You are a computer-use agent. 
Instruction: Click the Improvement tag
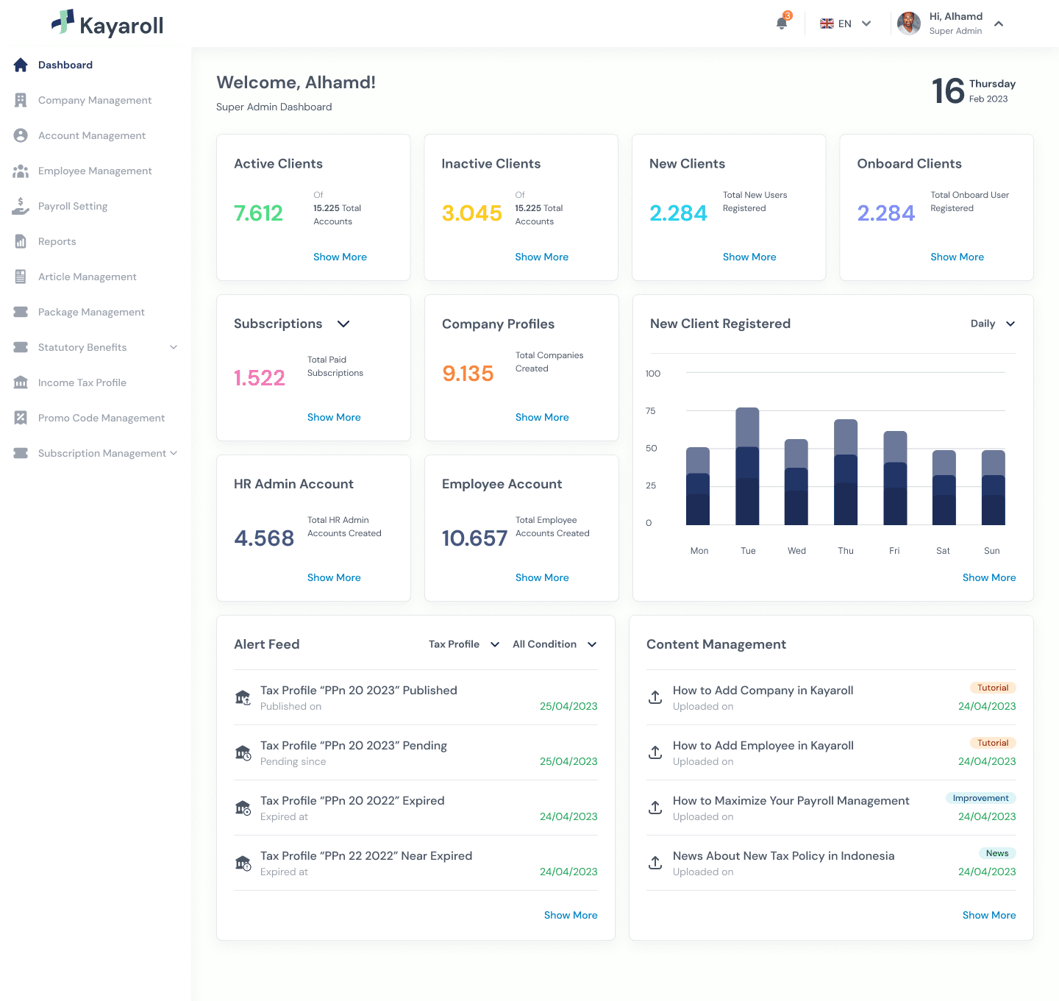click(x=980, y=798)
